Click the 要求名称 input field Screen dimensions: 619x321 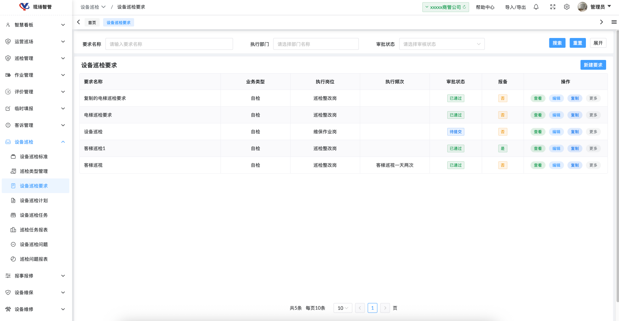(x=169, y=44)
